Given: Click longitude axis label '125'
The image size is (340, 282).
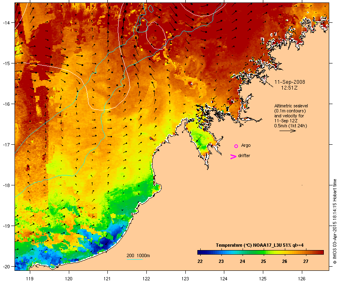Looking at the screenshot, I should point(263,279).
